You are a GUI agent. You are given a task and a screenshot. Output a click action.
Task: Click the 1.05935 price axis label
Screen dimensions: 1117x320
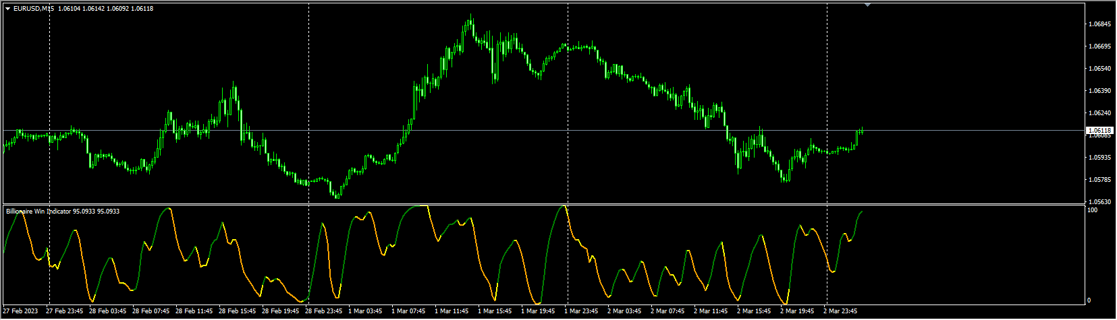click(1099, 158)
